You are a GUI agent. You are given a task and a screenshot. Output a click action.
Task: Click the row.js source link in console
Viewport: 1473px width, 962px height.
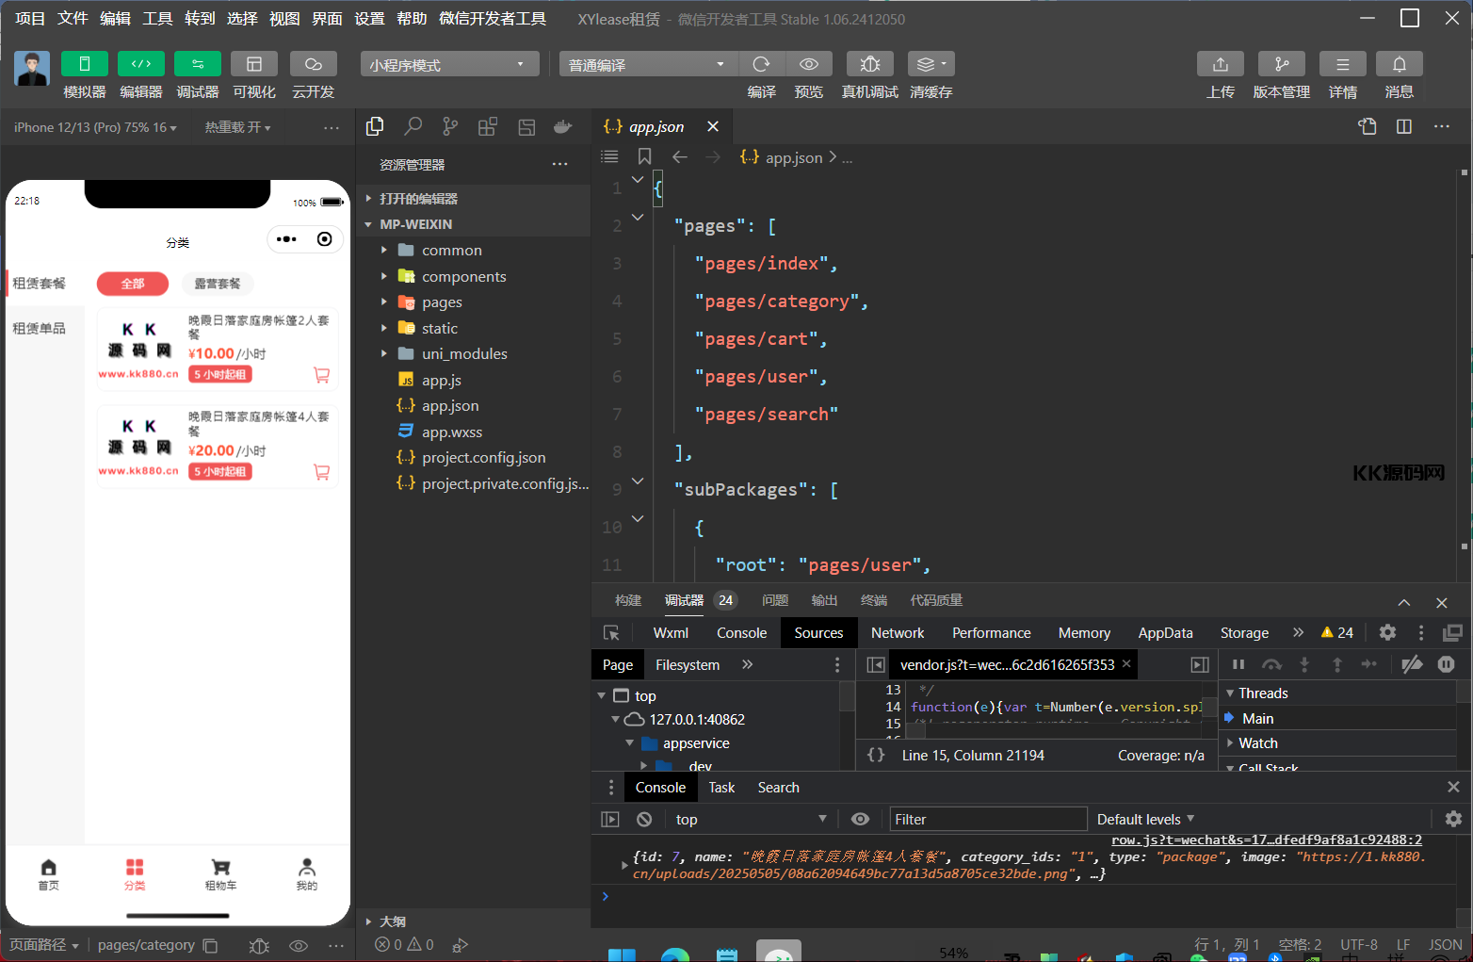[1267, 840]
